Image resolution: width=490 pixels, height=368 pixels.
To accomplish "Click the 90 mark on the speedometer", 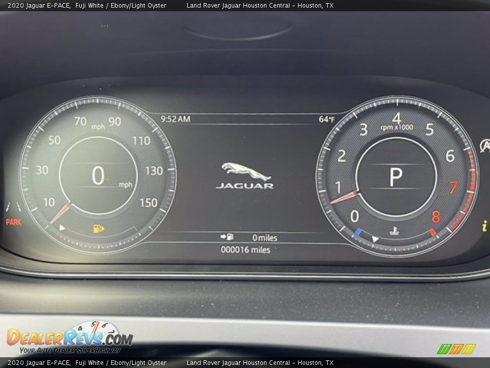I will (115, 122).
